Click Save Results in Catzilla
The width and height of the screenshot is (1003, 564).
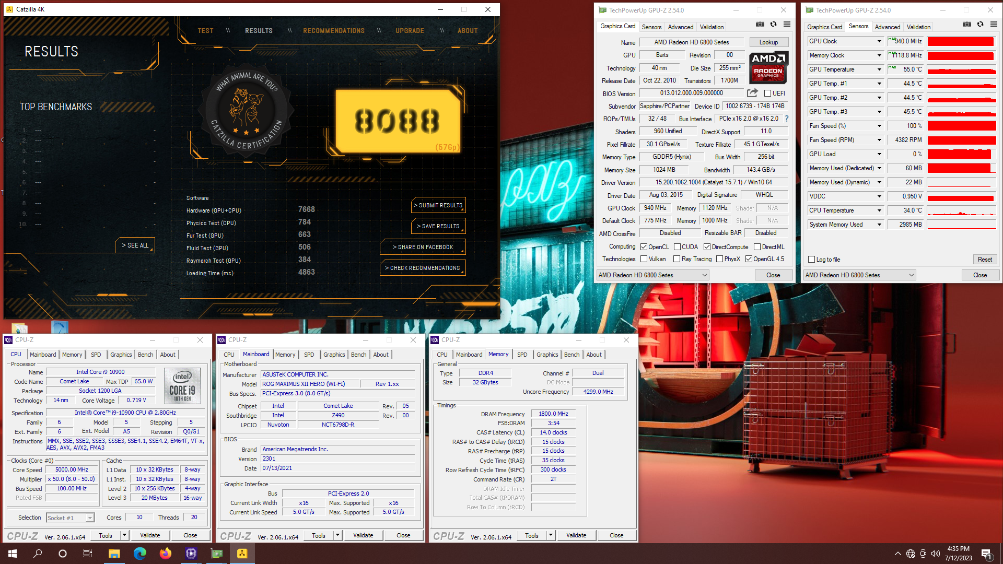click(x=438, y=226)
